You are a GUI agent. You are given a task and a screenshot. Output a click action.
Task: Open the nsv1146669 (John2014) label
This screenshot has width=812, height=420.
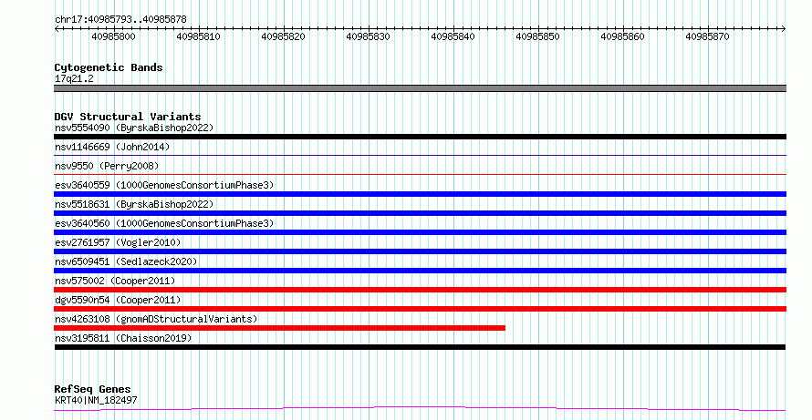(x=112, y=147)
